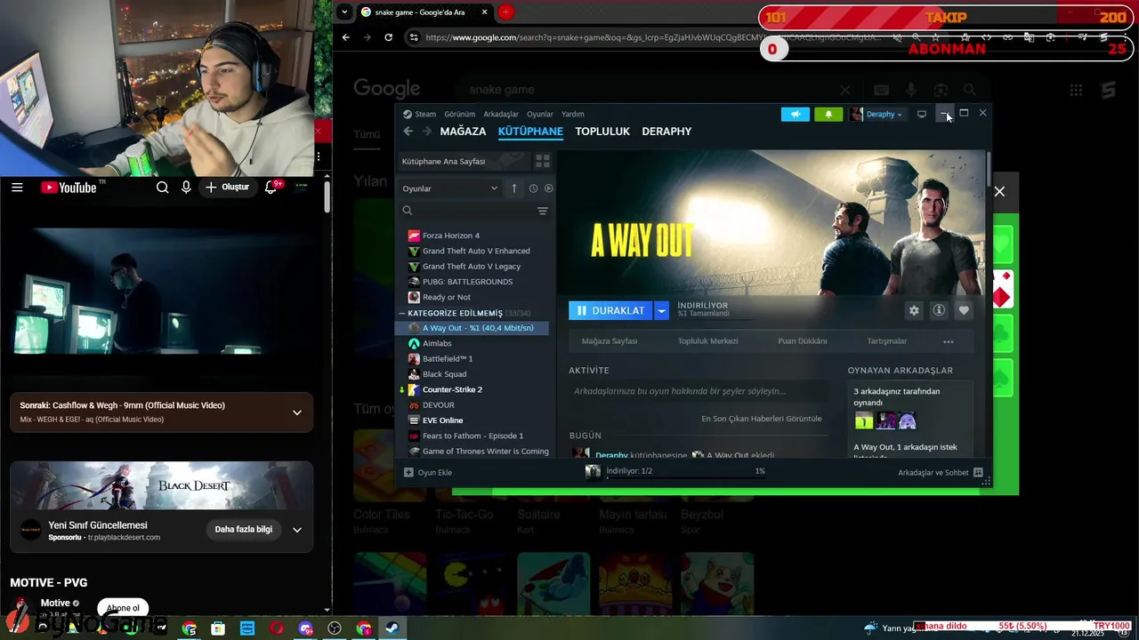Open YouTube notifications bell

271,188
